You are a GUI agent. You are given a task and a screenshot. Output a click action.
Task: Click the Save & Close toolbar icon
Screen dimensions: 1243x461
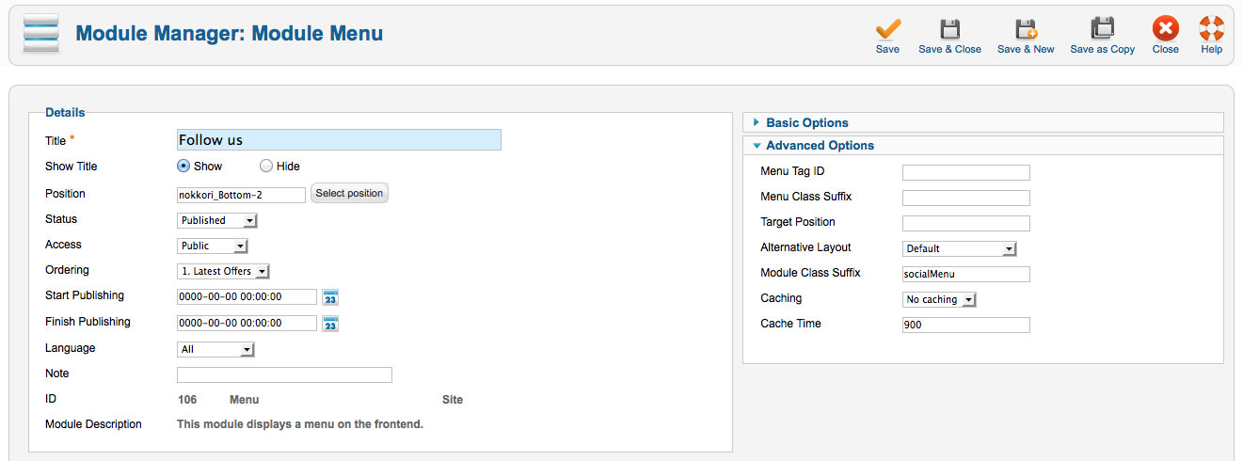point(949,28)
